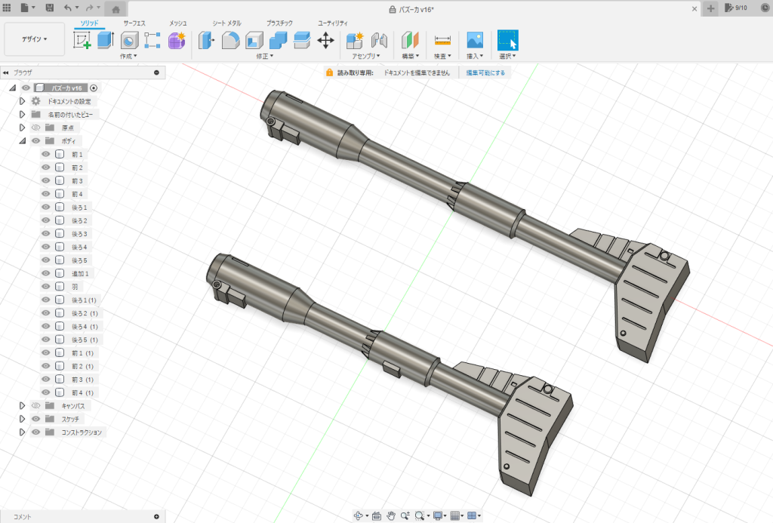Click the Look At camera icon
This screenshot has height=523, width=773.
coord(376,515)
